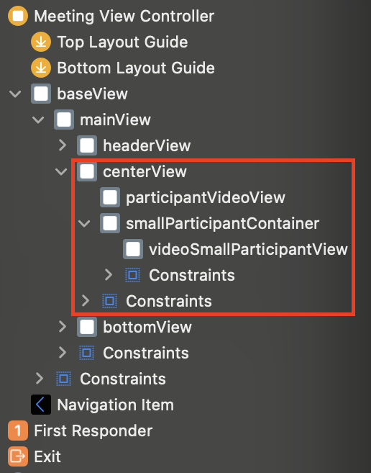This screenshot has height=473, width=371.
Task: Collapse the mainView disclosure chevron
Action: [38, 120]
